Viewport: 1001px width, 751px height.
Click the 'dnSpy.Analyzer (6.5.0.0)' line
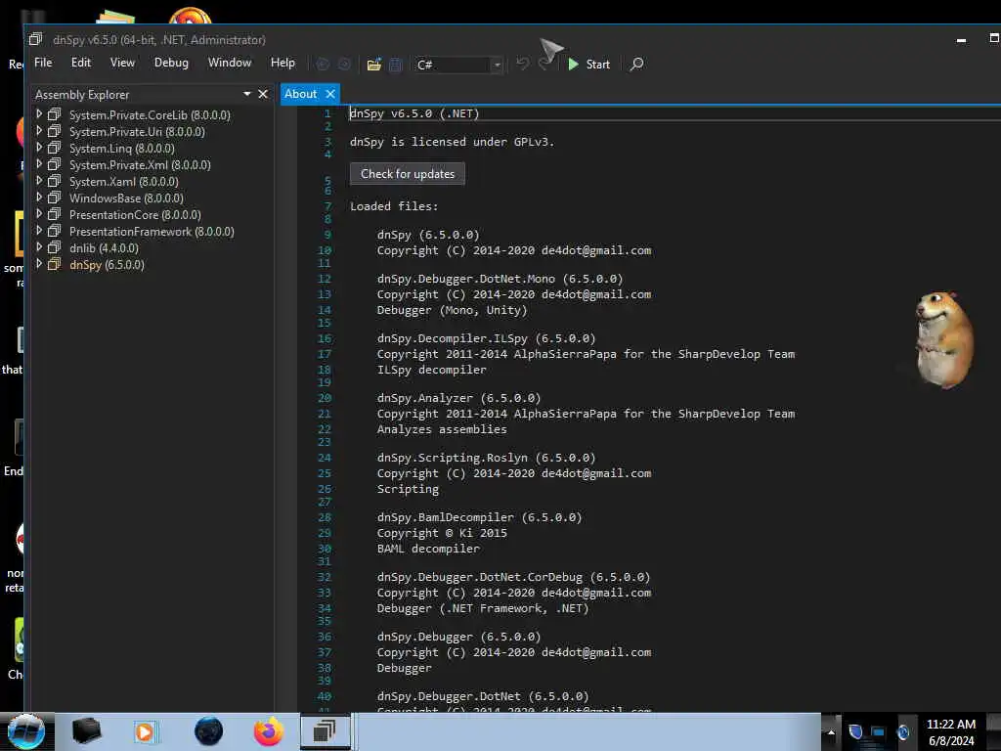click(x=458, y=398)
